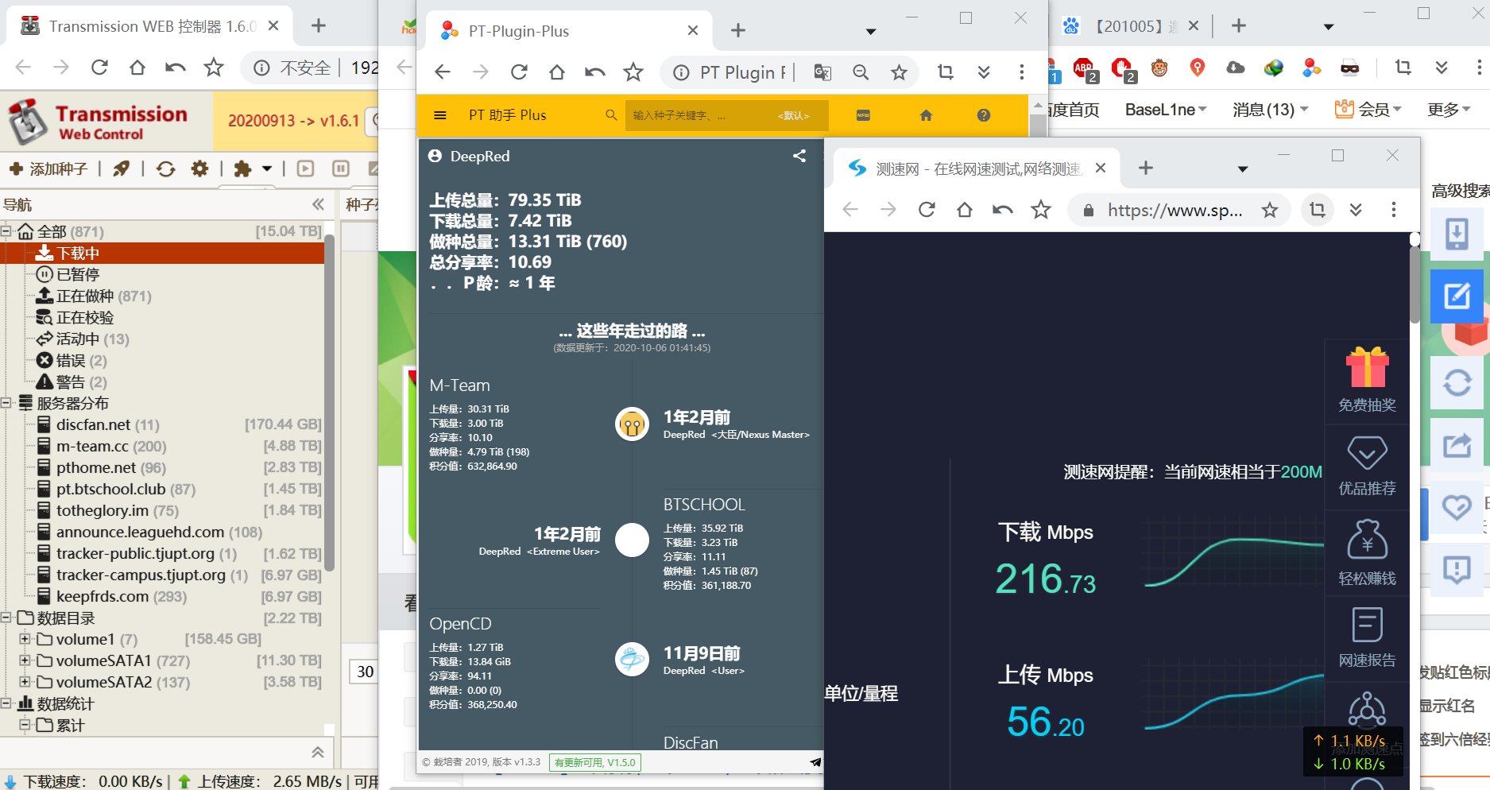The image size is (1490, 790).
Task: Bookmark the 测速网 page with star icon
Action: tap(1270, 210)
